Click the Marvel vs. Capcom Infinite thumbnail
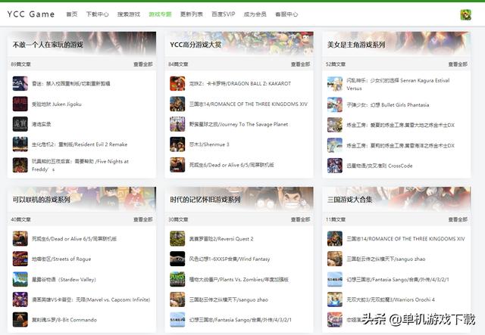The height and width of the screenshot is (335, 485). (x=20, y=299)
